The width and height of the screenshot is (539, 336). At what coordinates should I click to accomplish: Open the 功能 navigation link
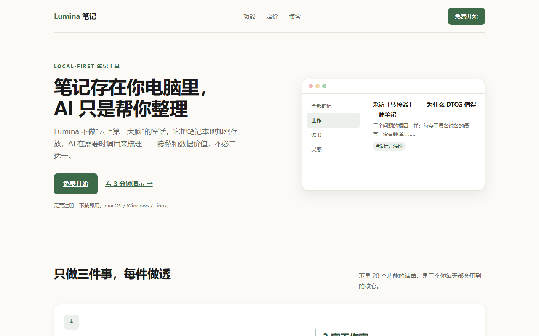coord(249,16)
